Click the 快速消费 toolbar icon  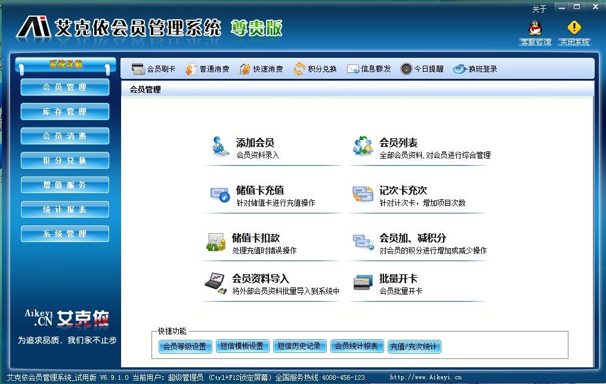pyautogui.click(x=243, y=69)
